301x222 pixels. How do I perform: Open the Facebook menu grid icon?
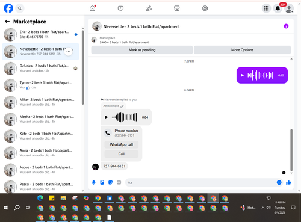266,8
